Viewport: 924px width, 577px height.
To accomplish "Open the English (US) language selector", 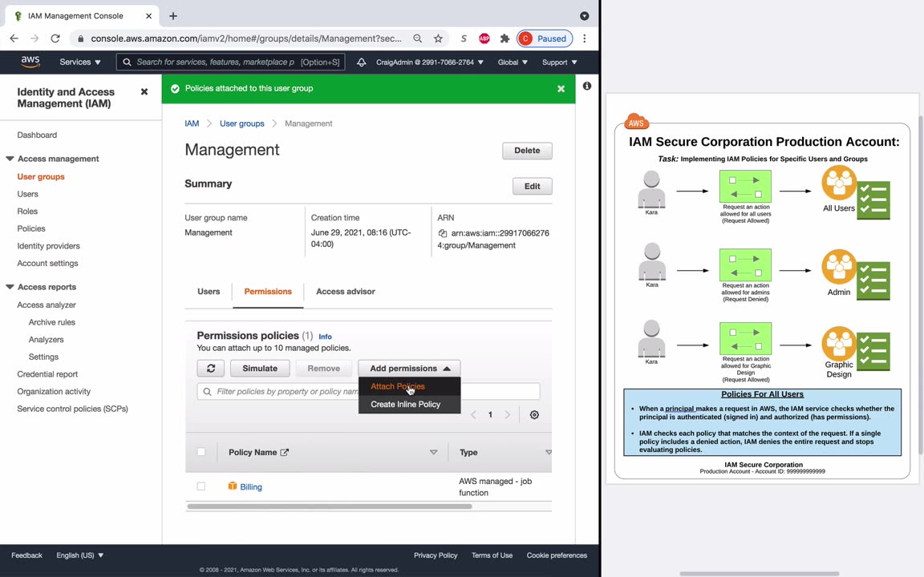I will pyautogui.click(x=79, y=555).
